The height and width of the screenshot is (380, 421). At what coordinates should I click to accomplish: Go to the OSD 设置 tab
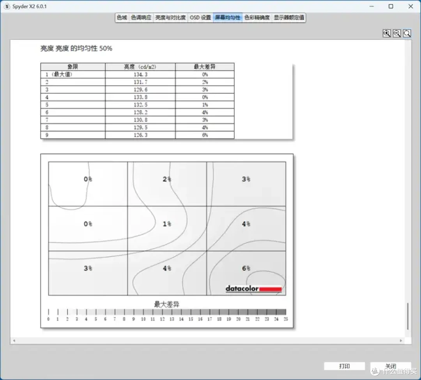click(x=200, y=18)
